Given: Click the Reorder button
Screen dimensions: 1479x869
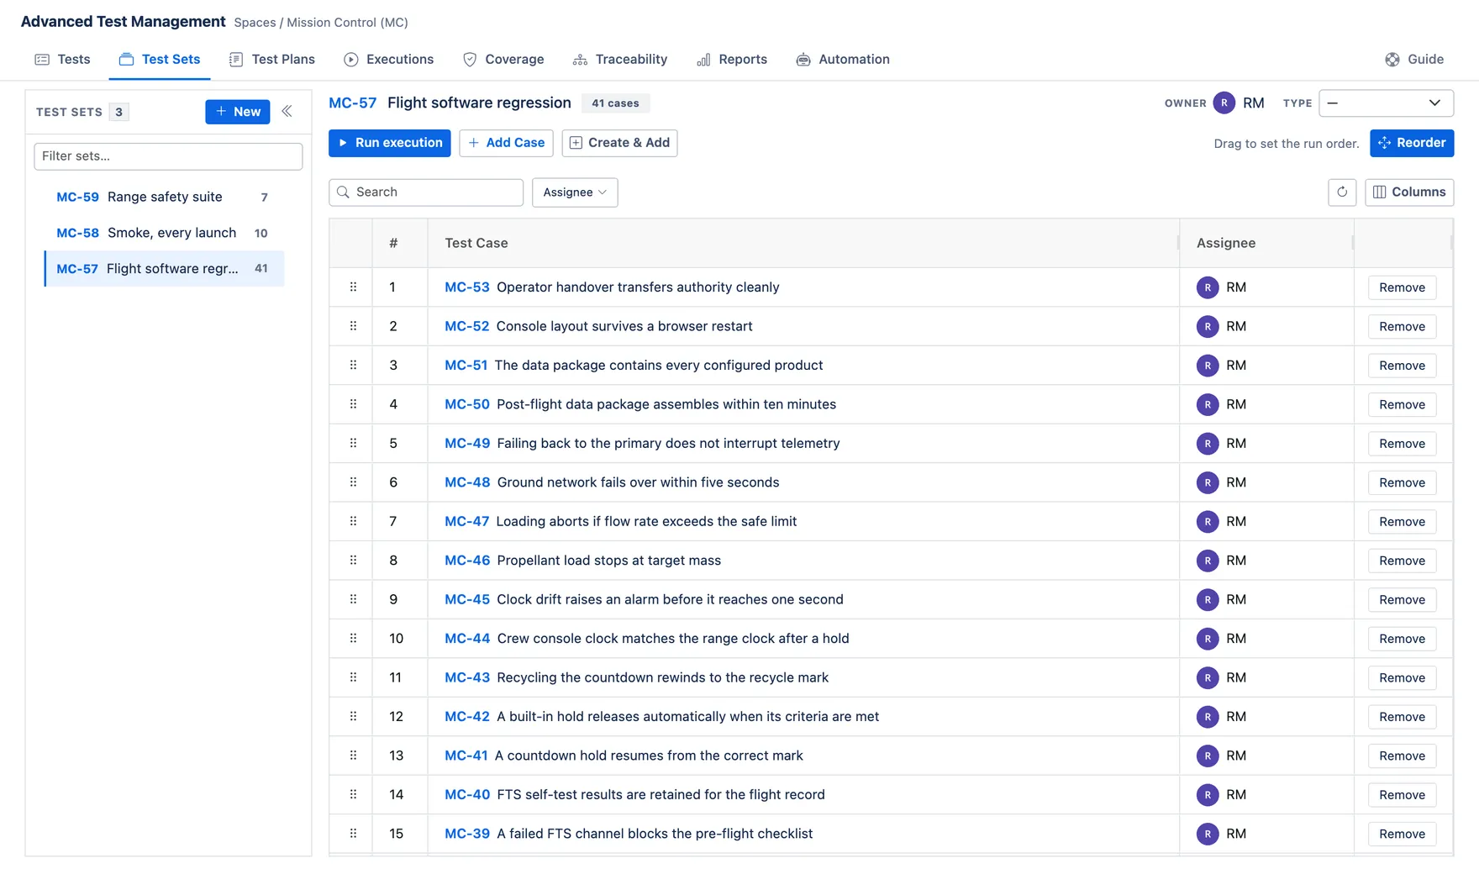Looking at the screenshot, I should pyautogui.click(x=1412, y=143).
